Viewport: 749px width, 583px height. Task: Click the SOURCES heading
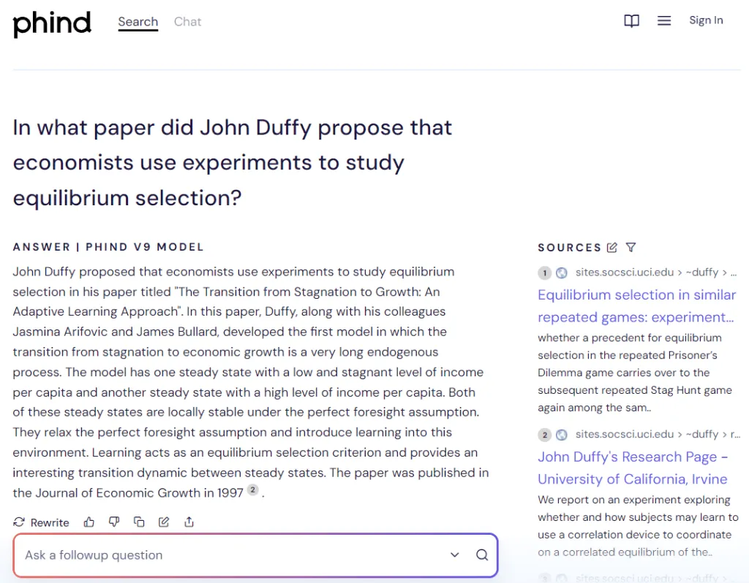point(569,248)
